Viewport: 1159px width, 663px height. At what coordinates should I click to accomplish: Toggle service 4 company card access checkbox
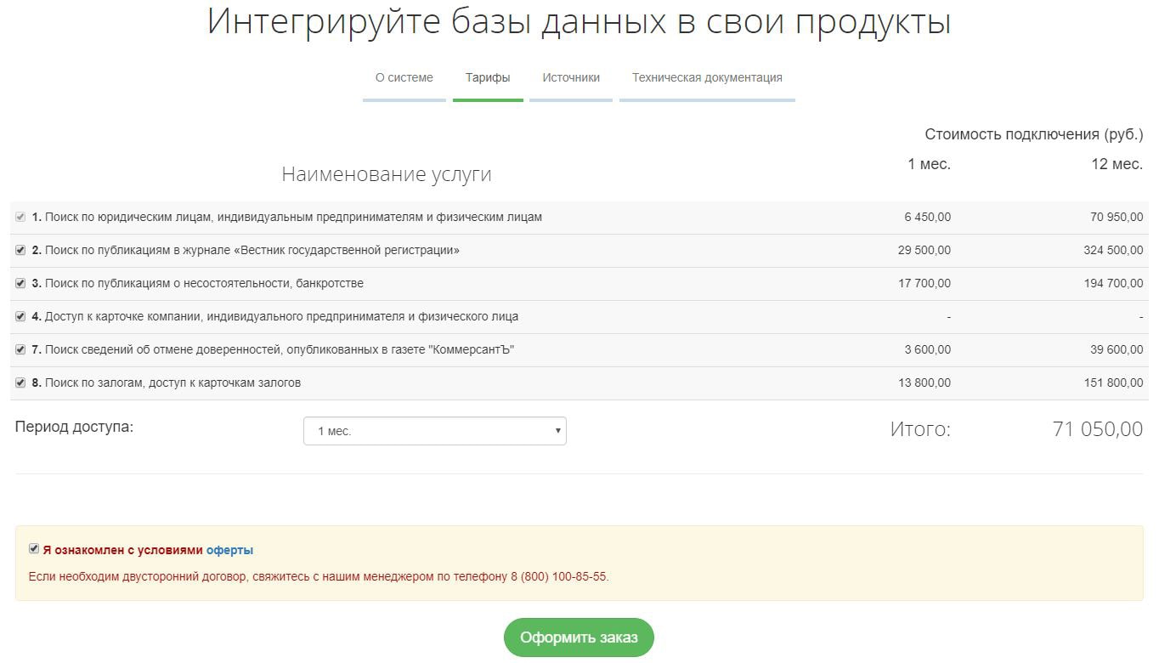[20, 317]
